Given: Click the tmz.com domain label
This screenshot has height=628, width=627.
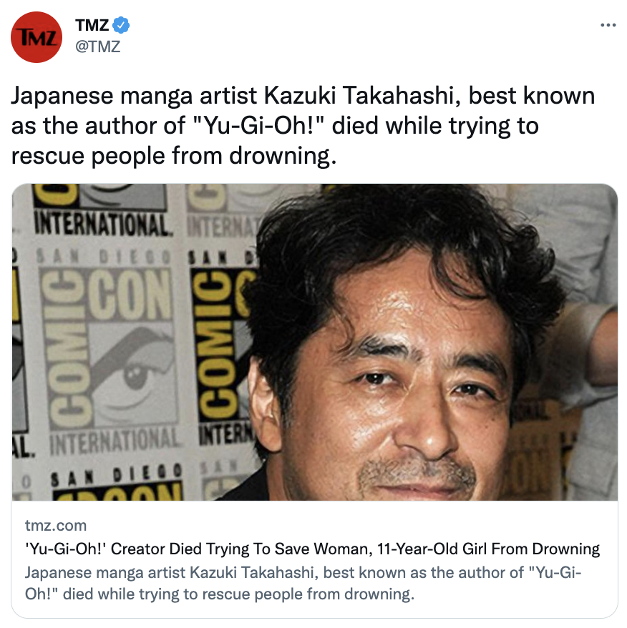Looking at the screenshot, I should click(x=56, y=525).
